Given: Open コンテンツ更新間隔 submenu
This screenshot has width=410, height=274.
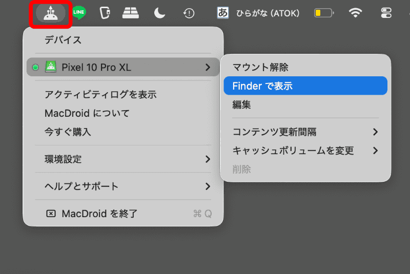Looking at the screenshot, I should coord(305,132).
